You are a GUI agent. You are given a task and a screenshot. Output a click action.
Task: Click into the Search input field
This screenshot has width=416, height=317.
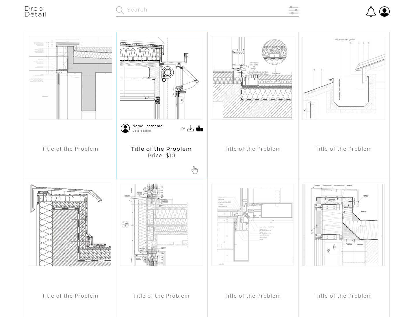202,10
